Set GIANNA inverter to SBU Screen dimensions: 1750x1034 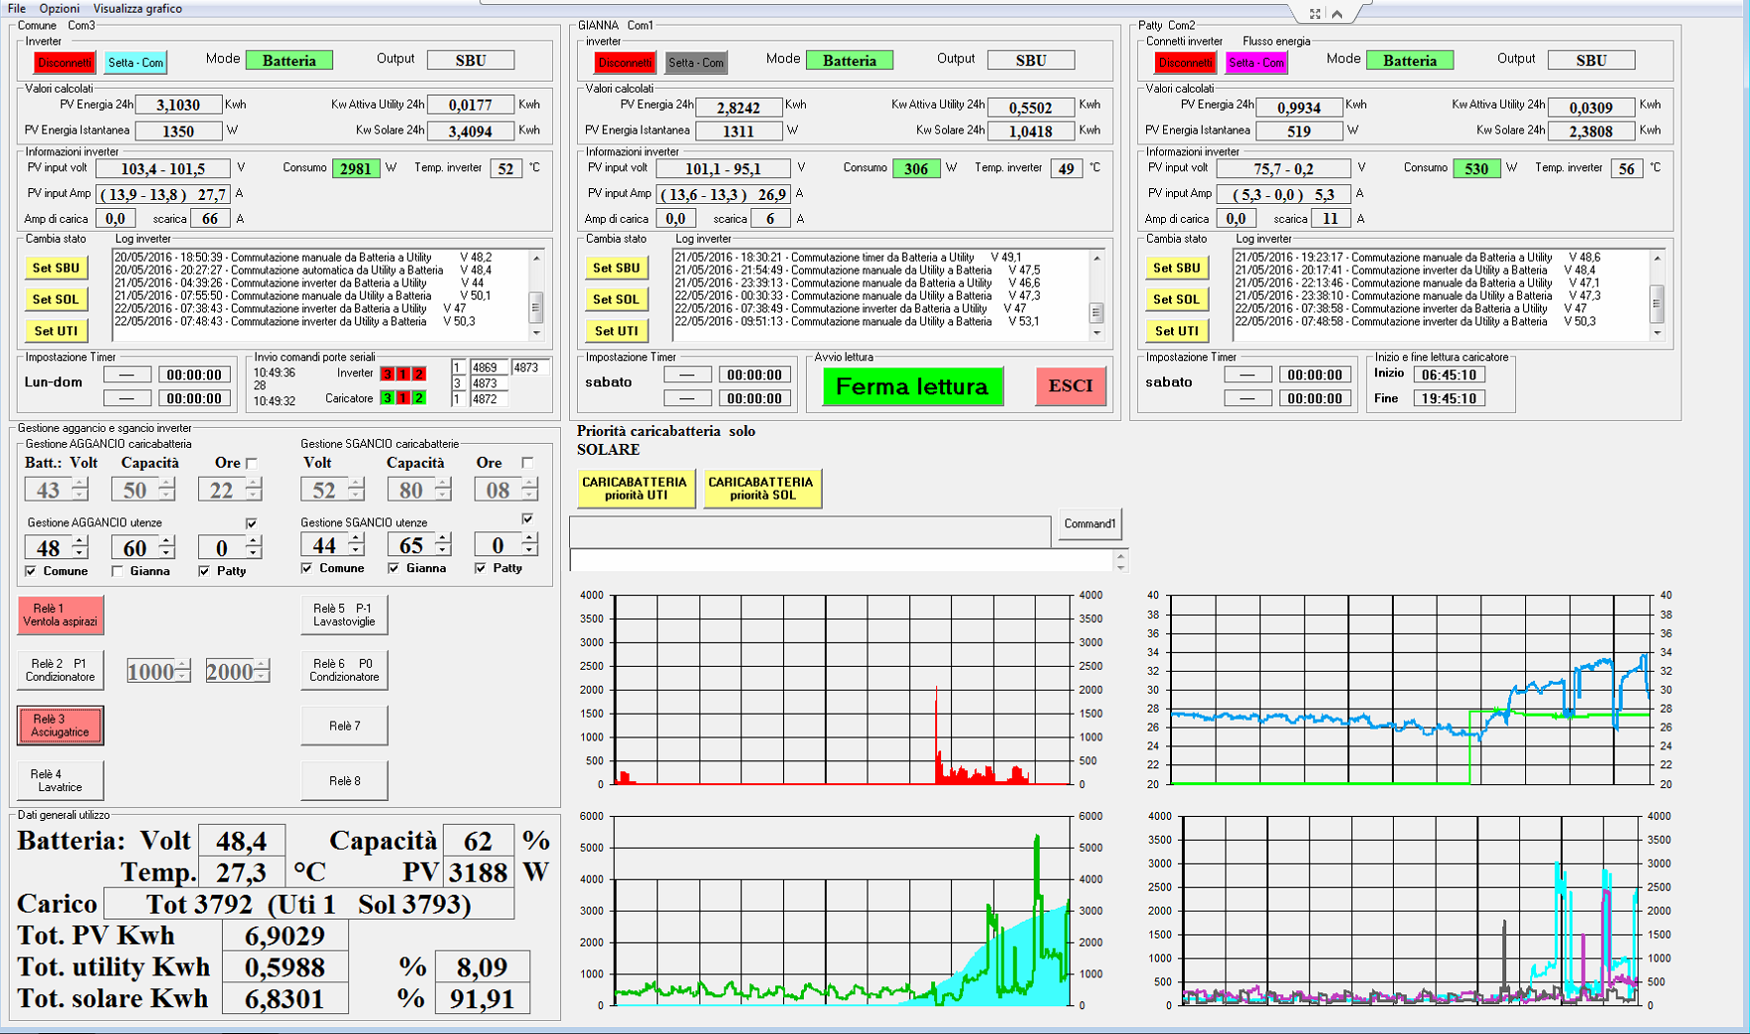pyautogui.click(x=617, y=268)
